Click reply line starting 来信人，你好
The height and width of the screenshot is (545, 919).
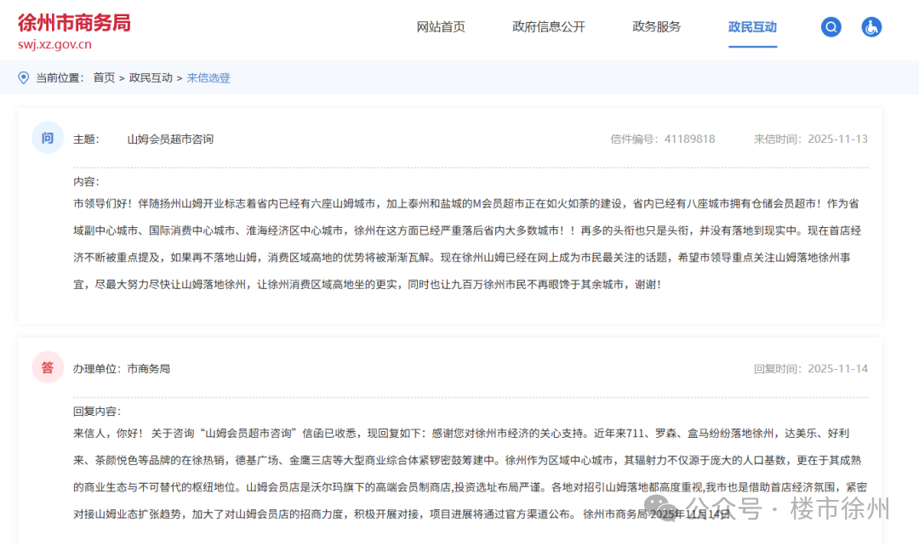pos(461,433)
